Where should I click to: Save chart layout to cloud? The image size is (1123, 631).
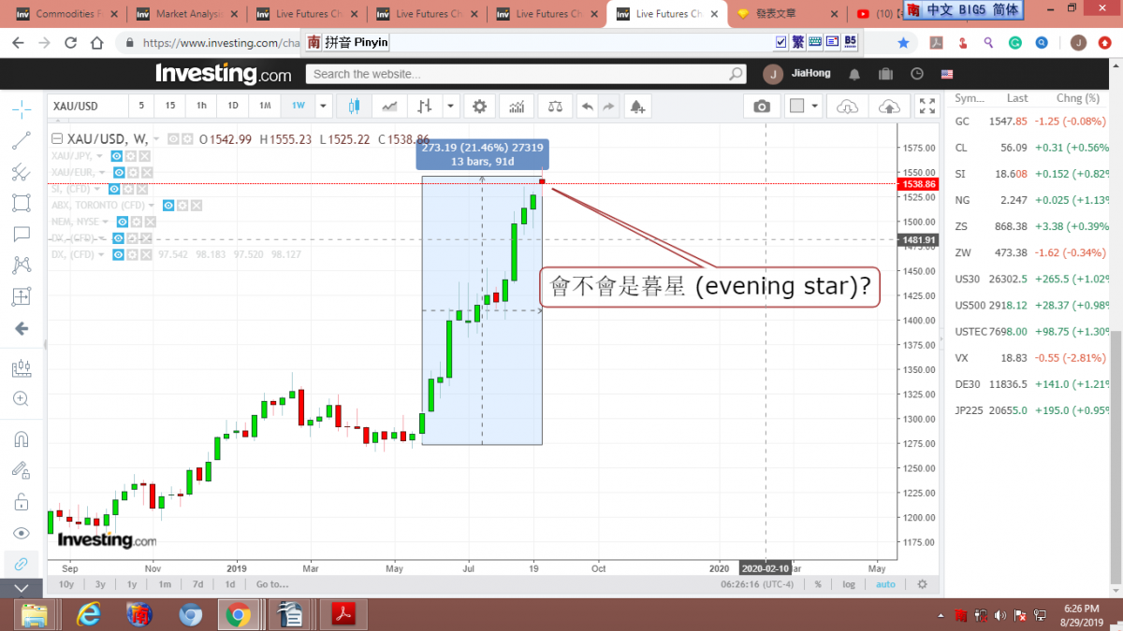pos(890,107)
